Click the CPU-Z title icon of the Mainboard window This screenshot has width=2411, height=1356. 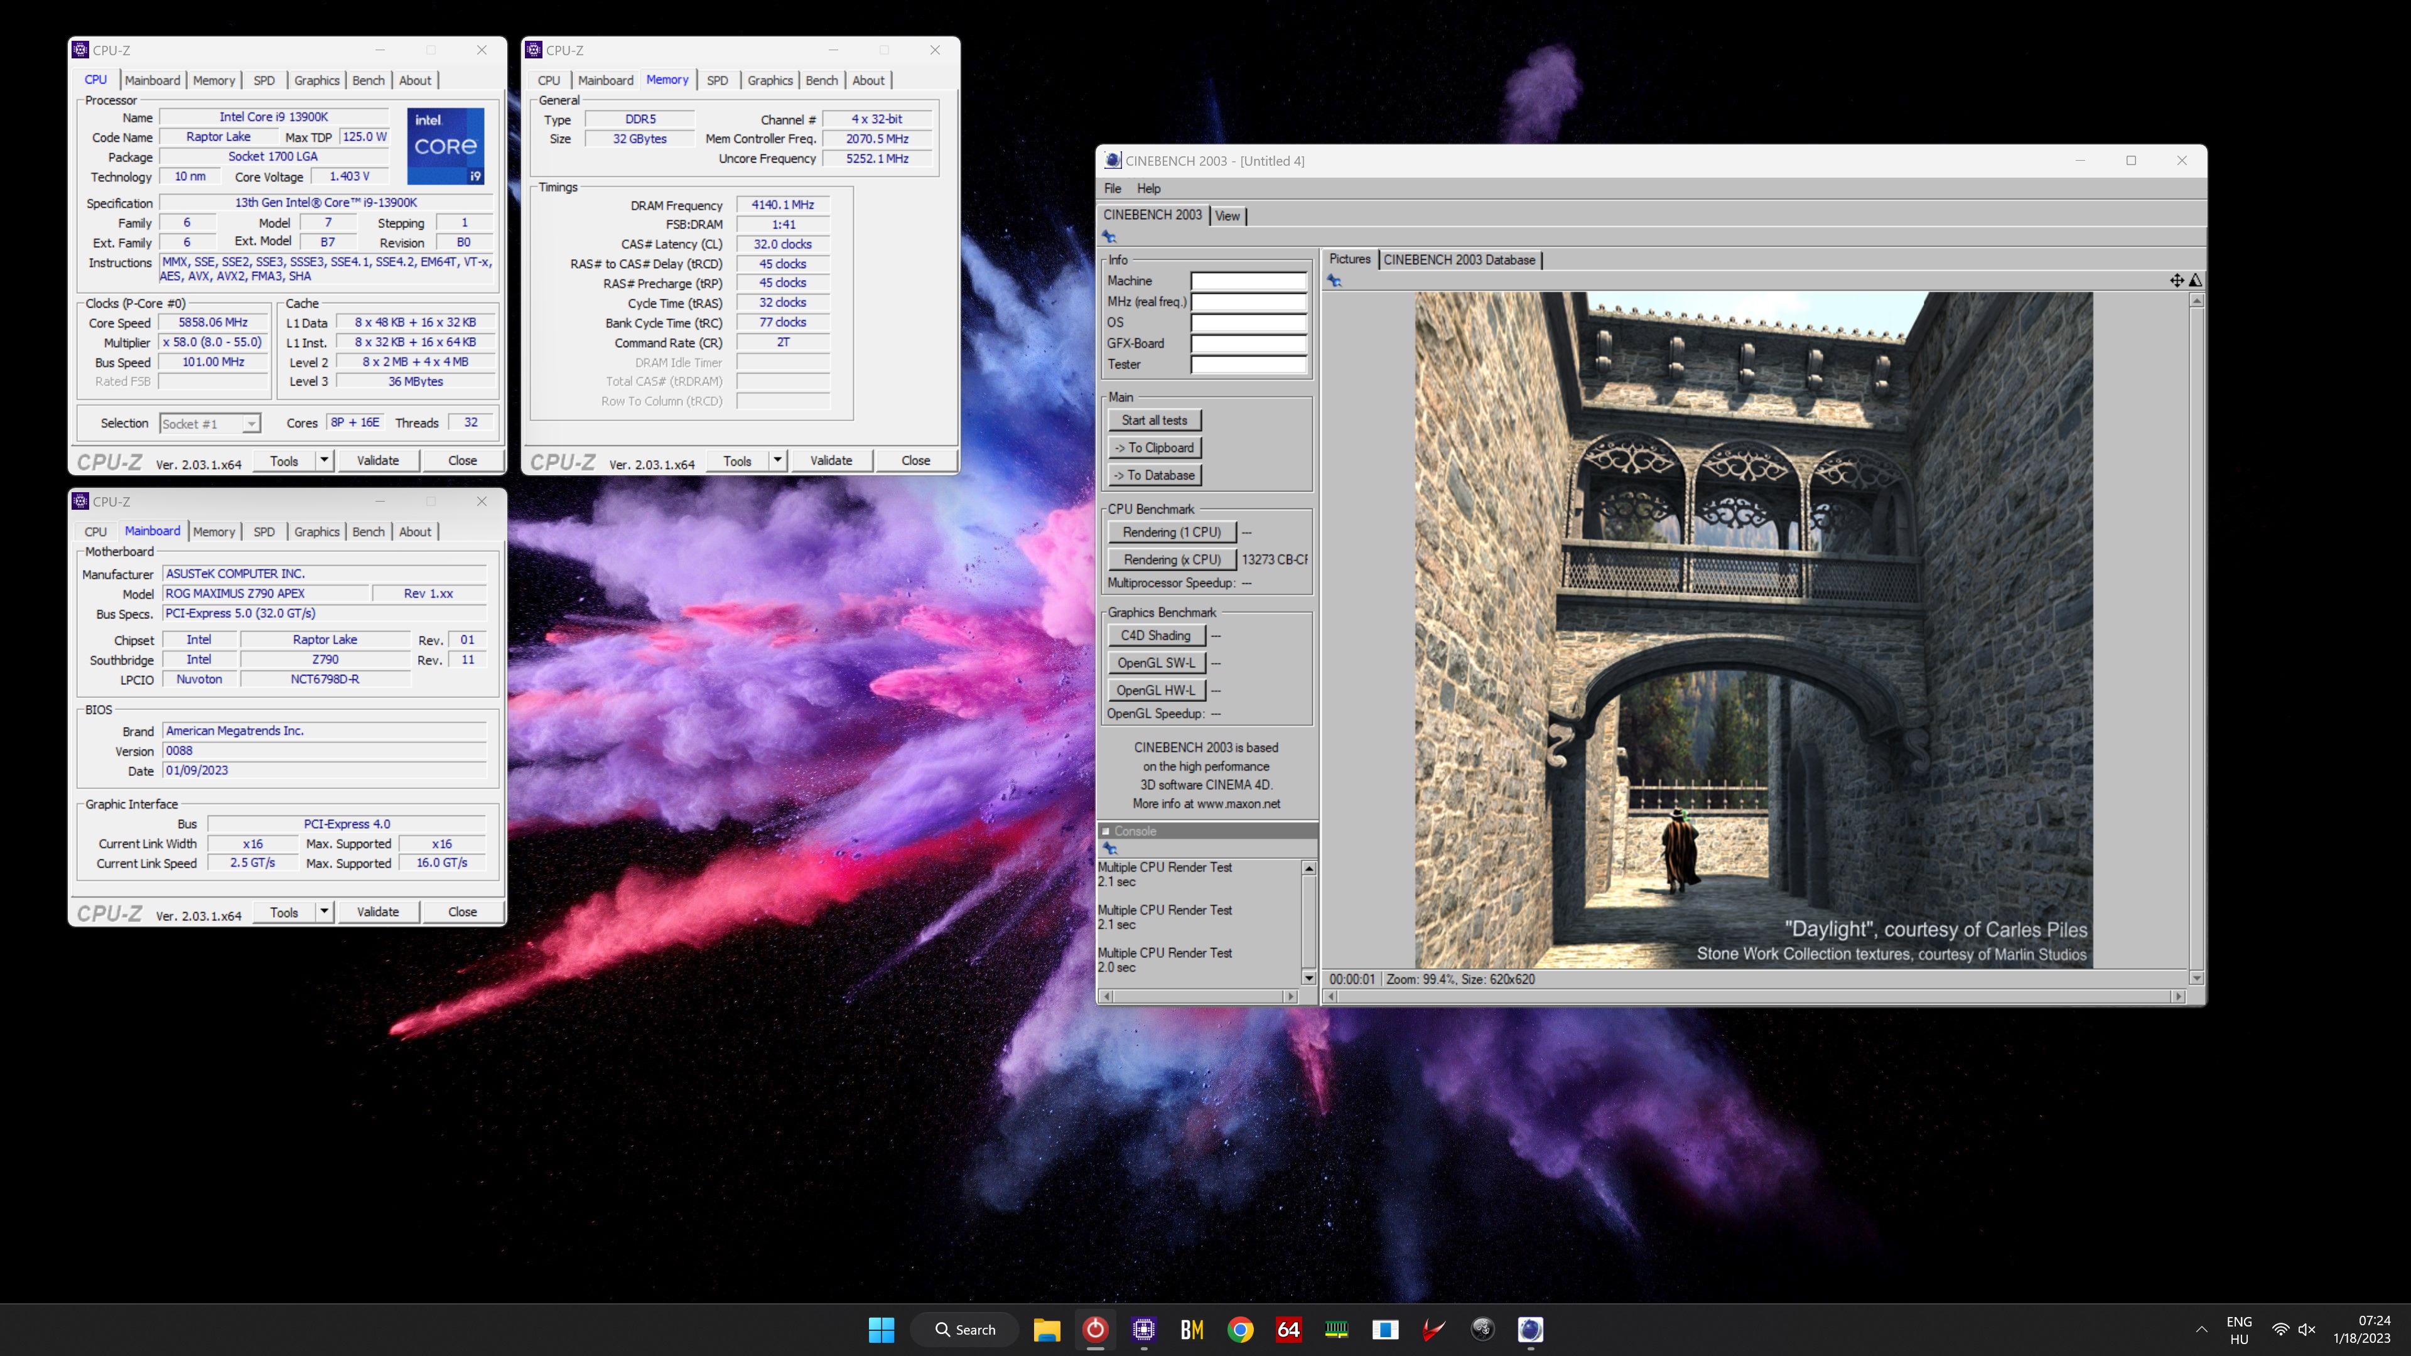80,502
